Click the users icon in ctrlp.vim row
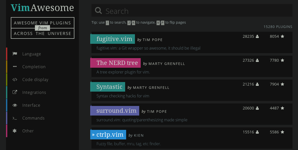This screenshot has height=150, width=298. (257, 132)
